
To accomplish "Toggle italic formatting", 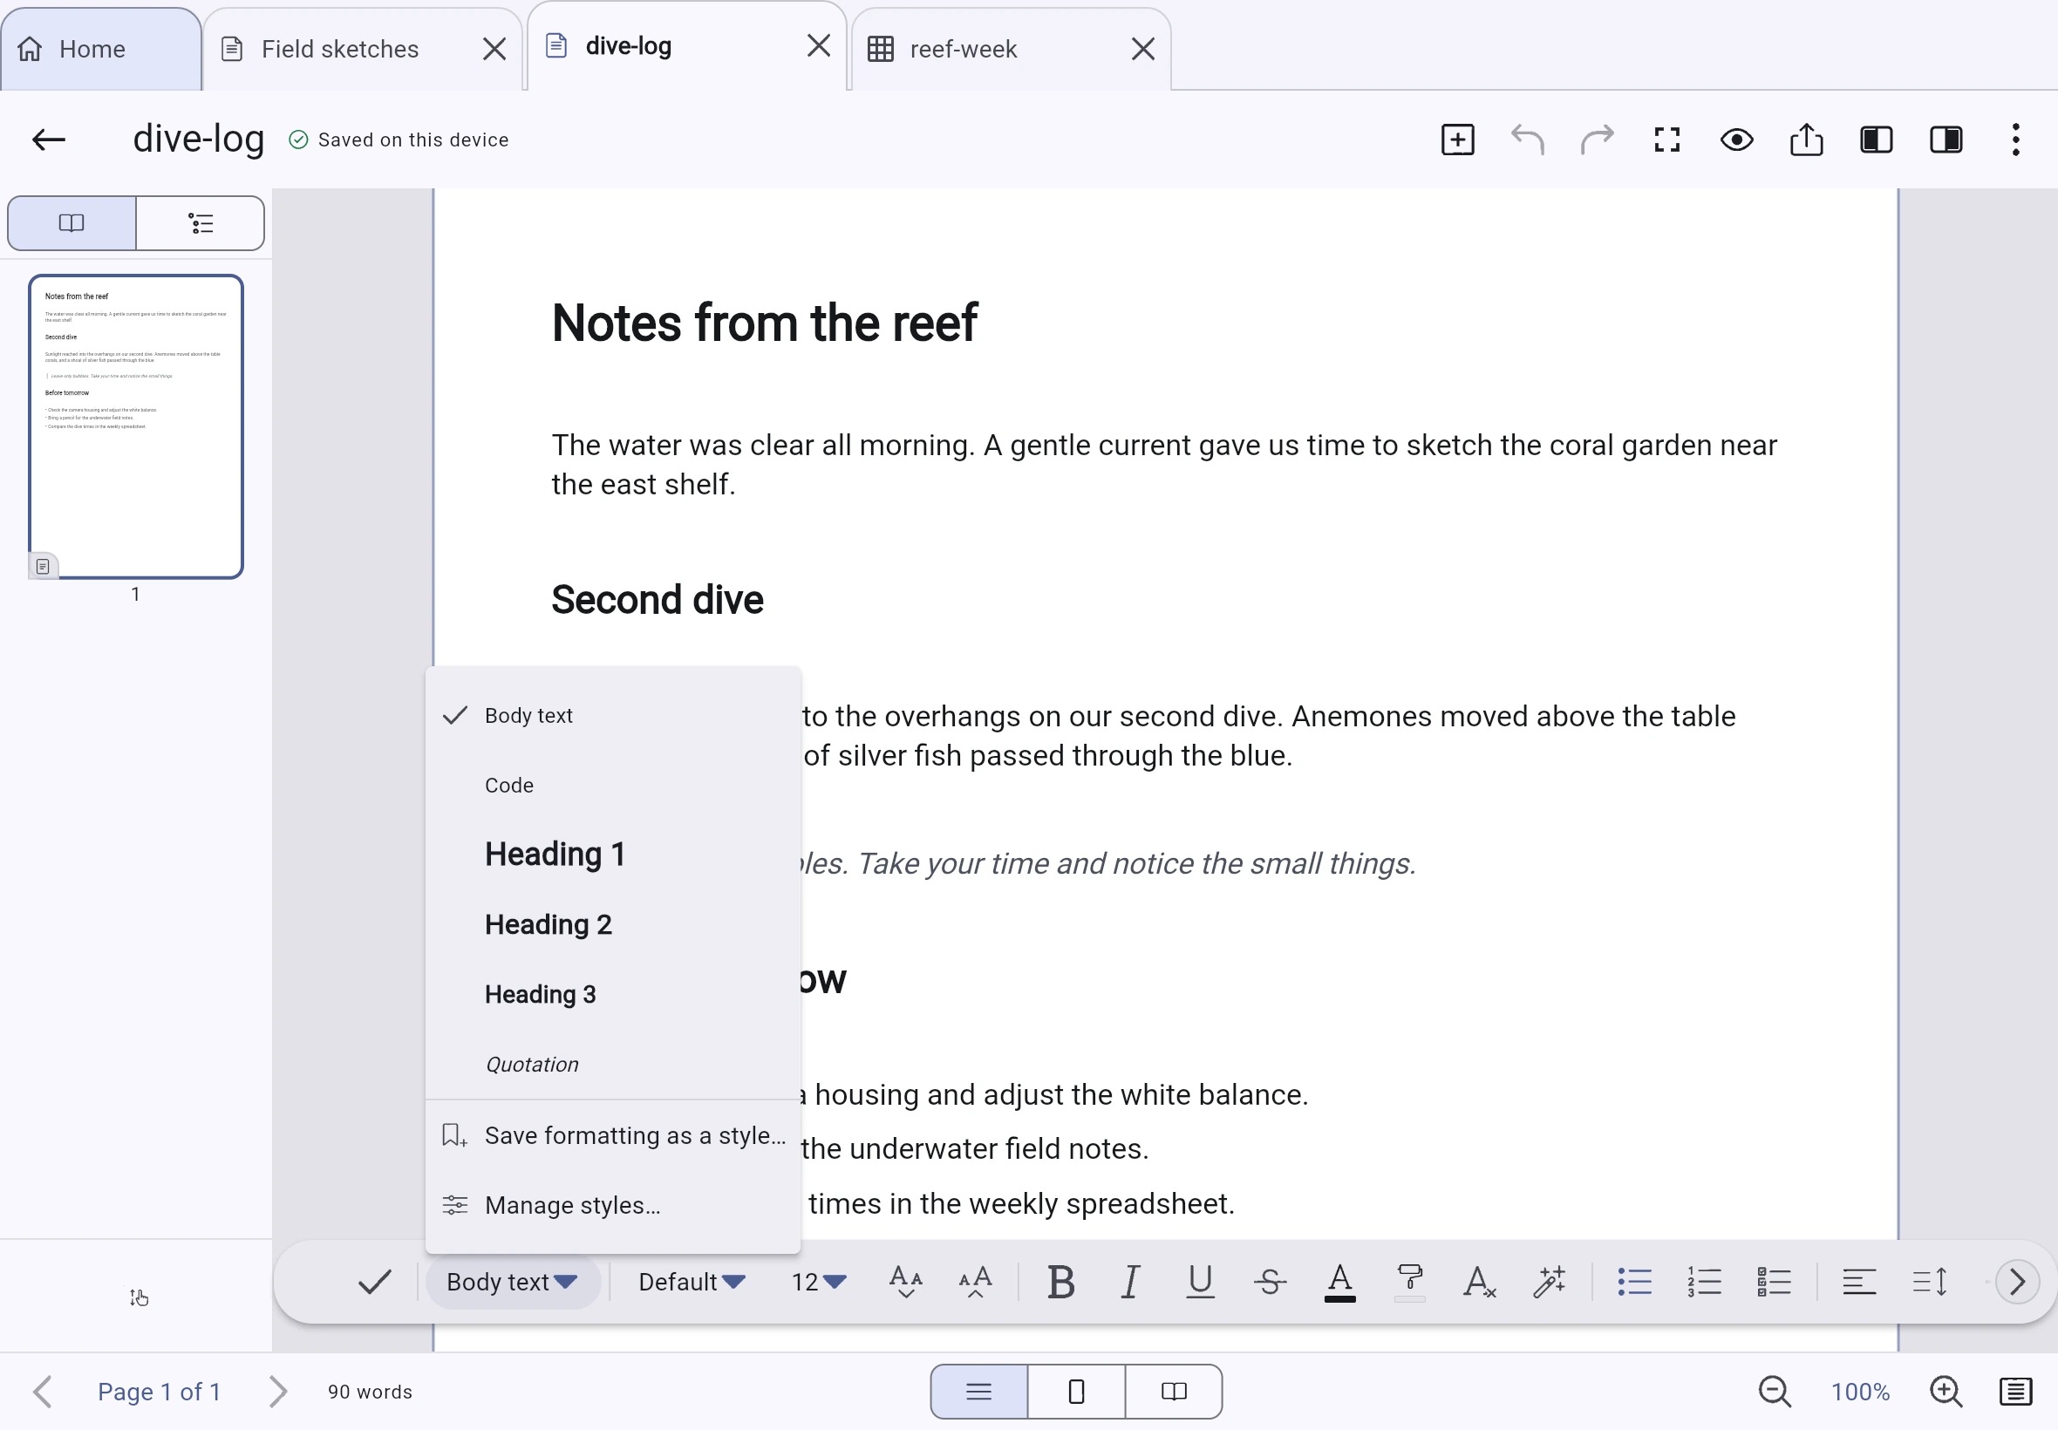I will pos(1131,1282).
